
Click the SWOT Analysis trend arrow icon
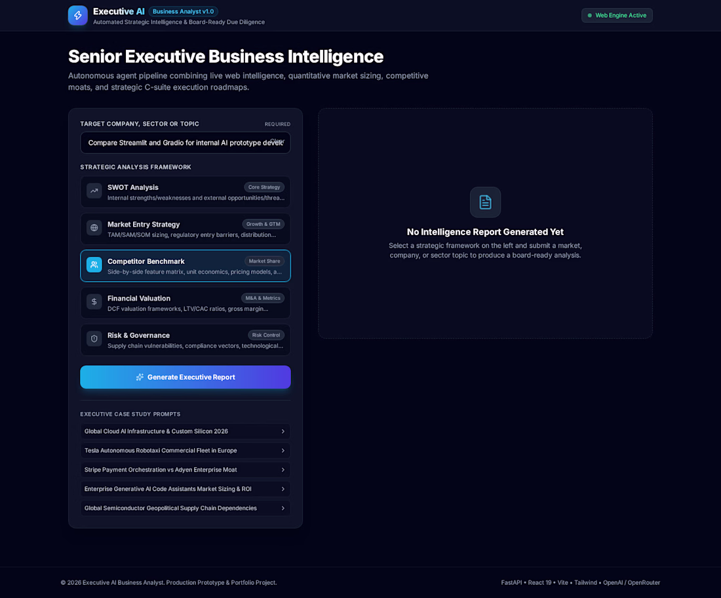(x=94, y=191)
